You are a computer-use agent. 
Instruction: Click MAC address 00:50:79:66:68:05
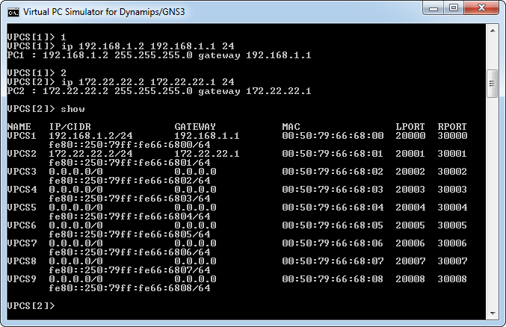[x=333, y=225]
